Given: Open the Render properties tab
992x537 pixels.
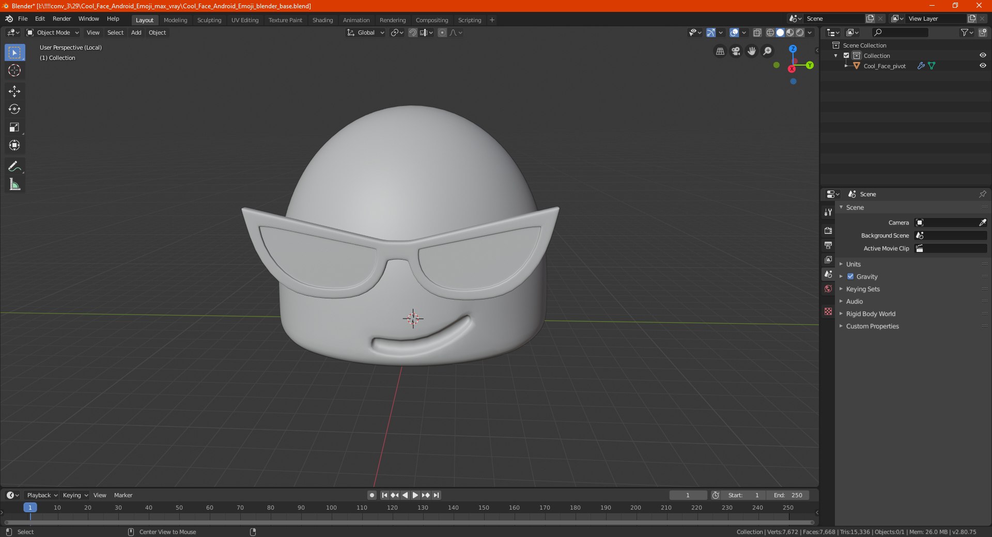Looking at the screenshot, I should click(x=828, y=230).
